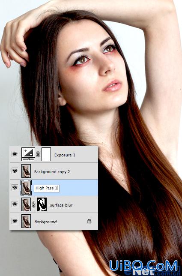
Task: Select the Background copy 2 layer name
Action: [52, 171]
